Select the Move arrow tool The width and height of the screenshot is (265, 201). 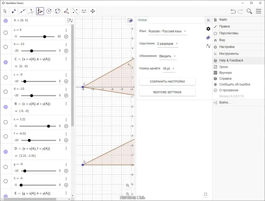point(5,11)
